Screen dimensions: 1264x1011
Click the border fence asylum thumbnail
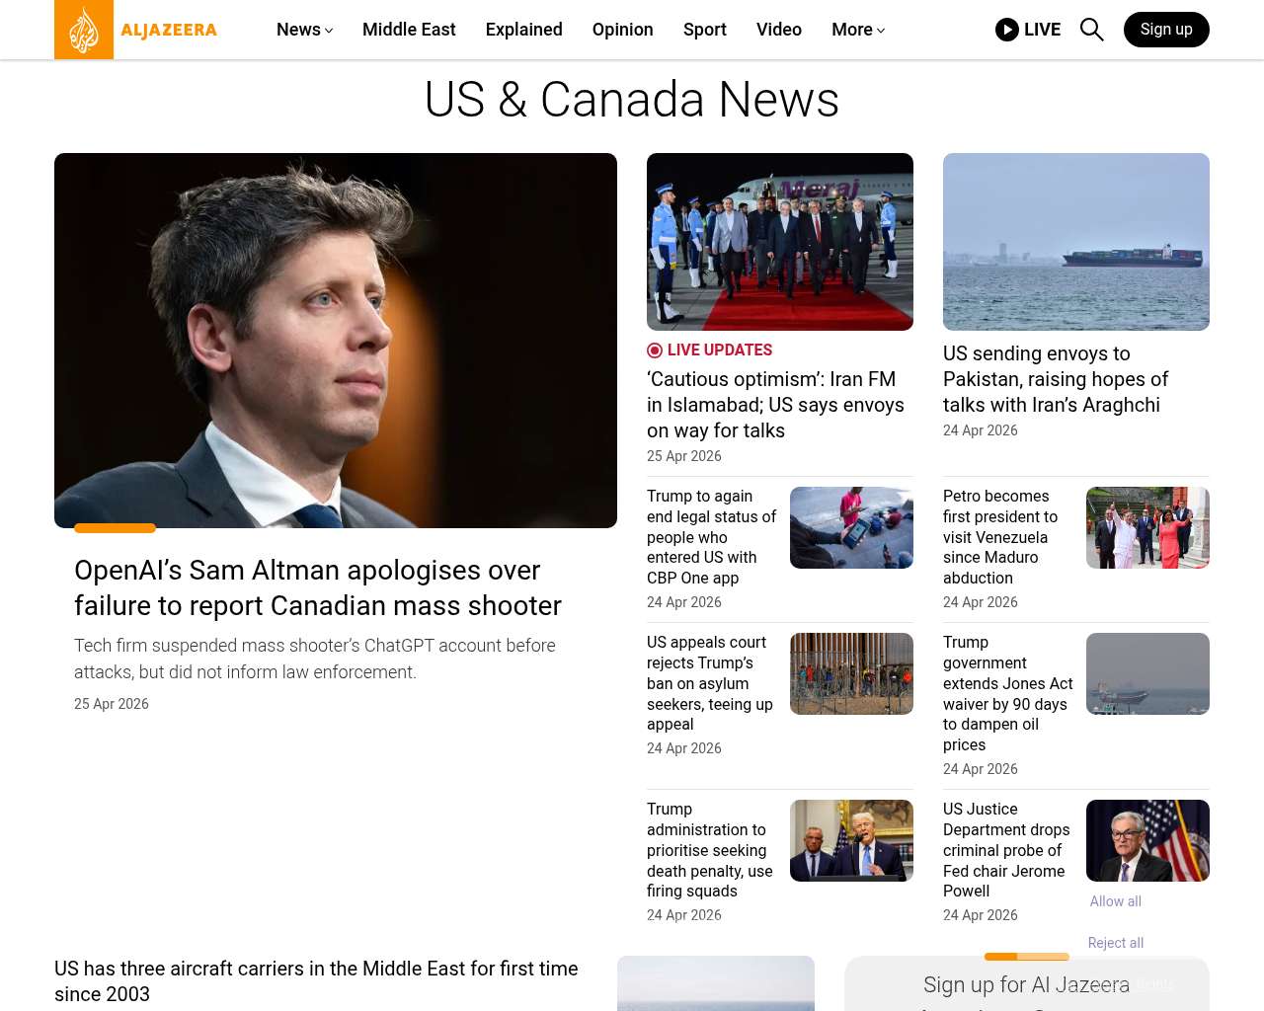point(851,673)
